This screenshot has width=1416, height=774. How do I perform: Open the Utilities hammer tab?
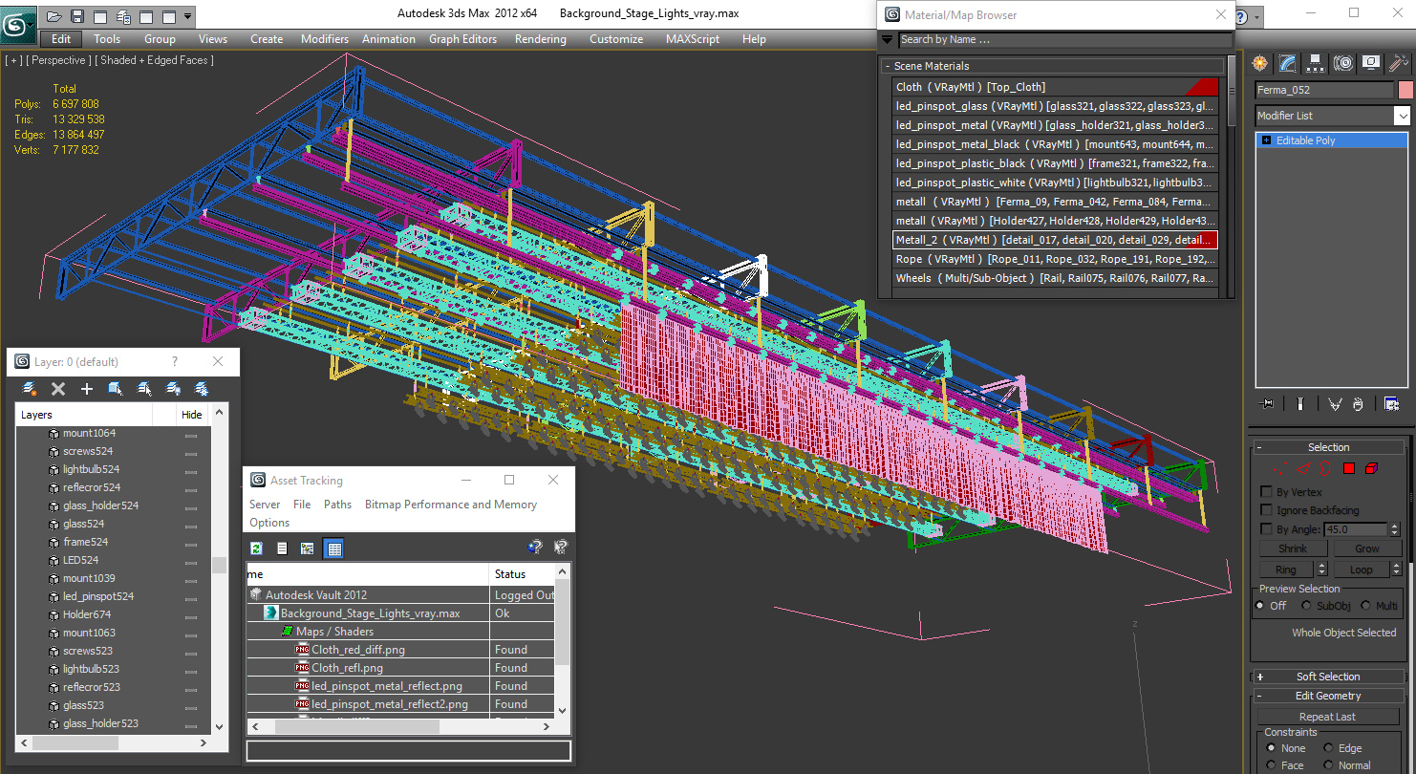(x=1399, y=63)
